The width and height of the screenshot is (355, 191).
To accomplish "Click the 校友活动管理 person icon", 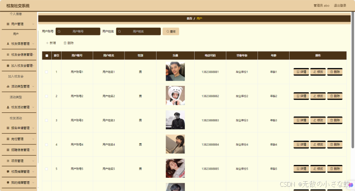I will (8, 107).
